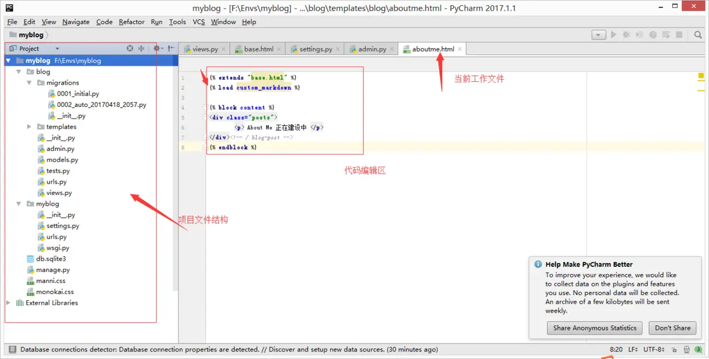
Task: Open the Project panel gear settings
Action: (157, 49)
